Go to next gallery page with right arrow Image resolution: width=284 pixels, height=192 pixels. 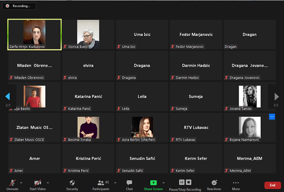(x=276, y=97)
